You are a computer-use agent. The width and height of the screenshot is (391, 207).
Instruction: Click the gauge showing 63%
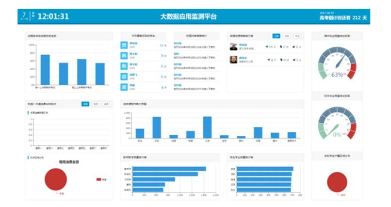tap(337, 63)
